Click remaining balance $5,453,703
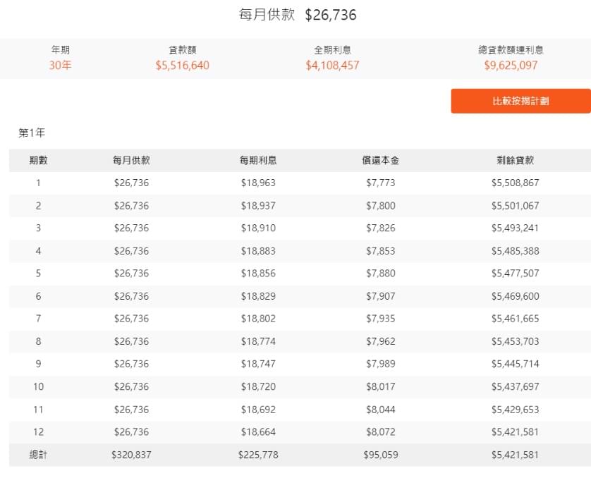This screenshot has height=478, width=591. pos(516,341)
